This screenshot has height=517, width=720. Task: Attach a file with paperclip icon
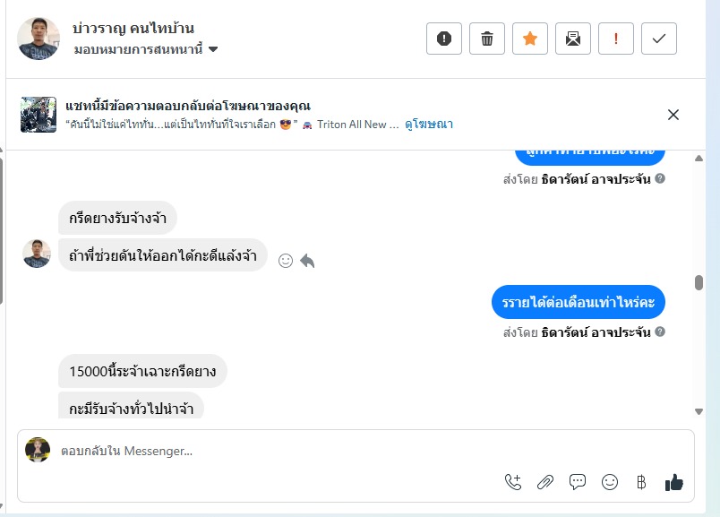545,482
